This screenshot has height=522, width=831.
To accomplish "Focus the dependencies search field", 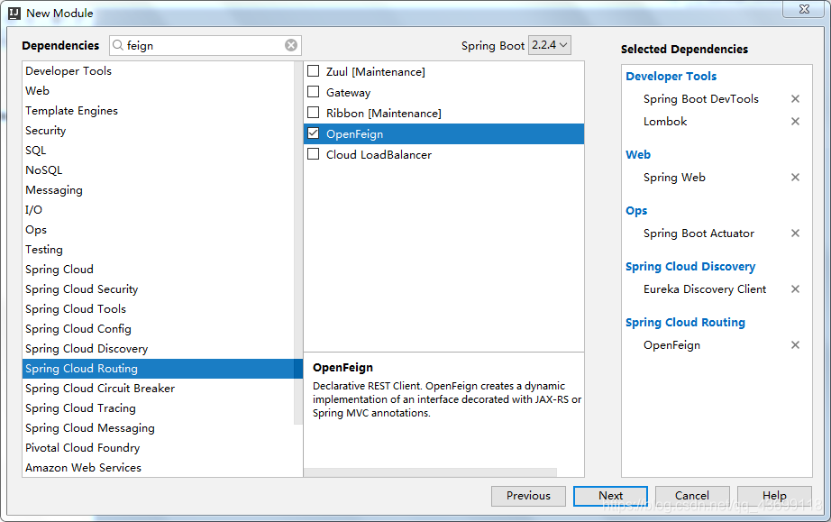I will [x=205, y=46].
